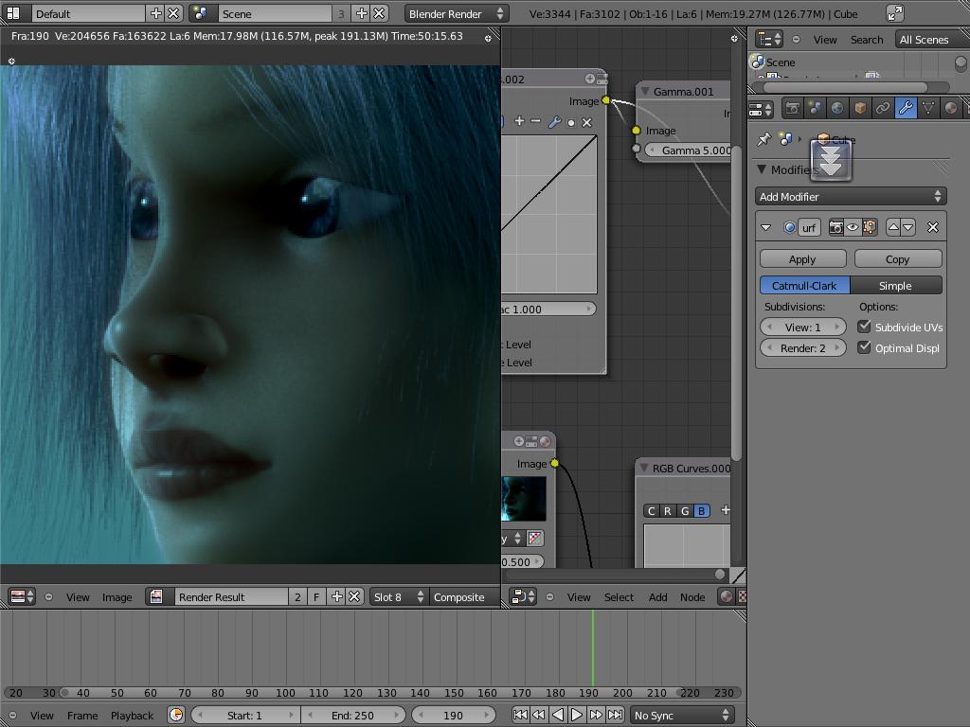
Task: Open the Node menu in node editor
Action: coord(692,597)
